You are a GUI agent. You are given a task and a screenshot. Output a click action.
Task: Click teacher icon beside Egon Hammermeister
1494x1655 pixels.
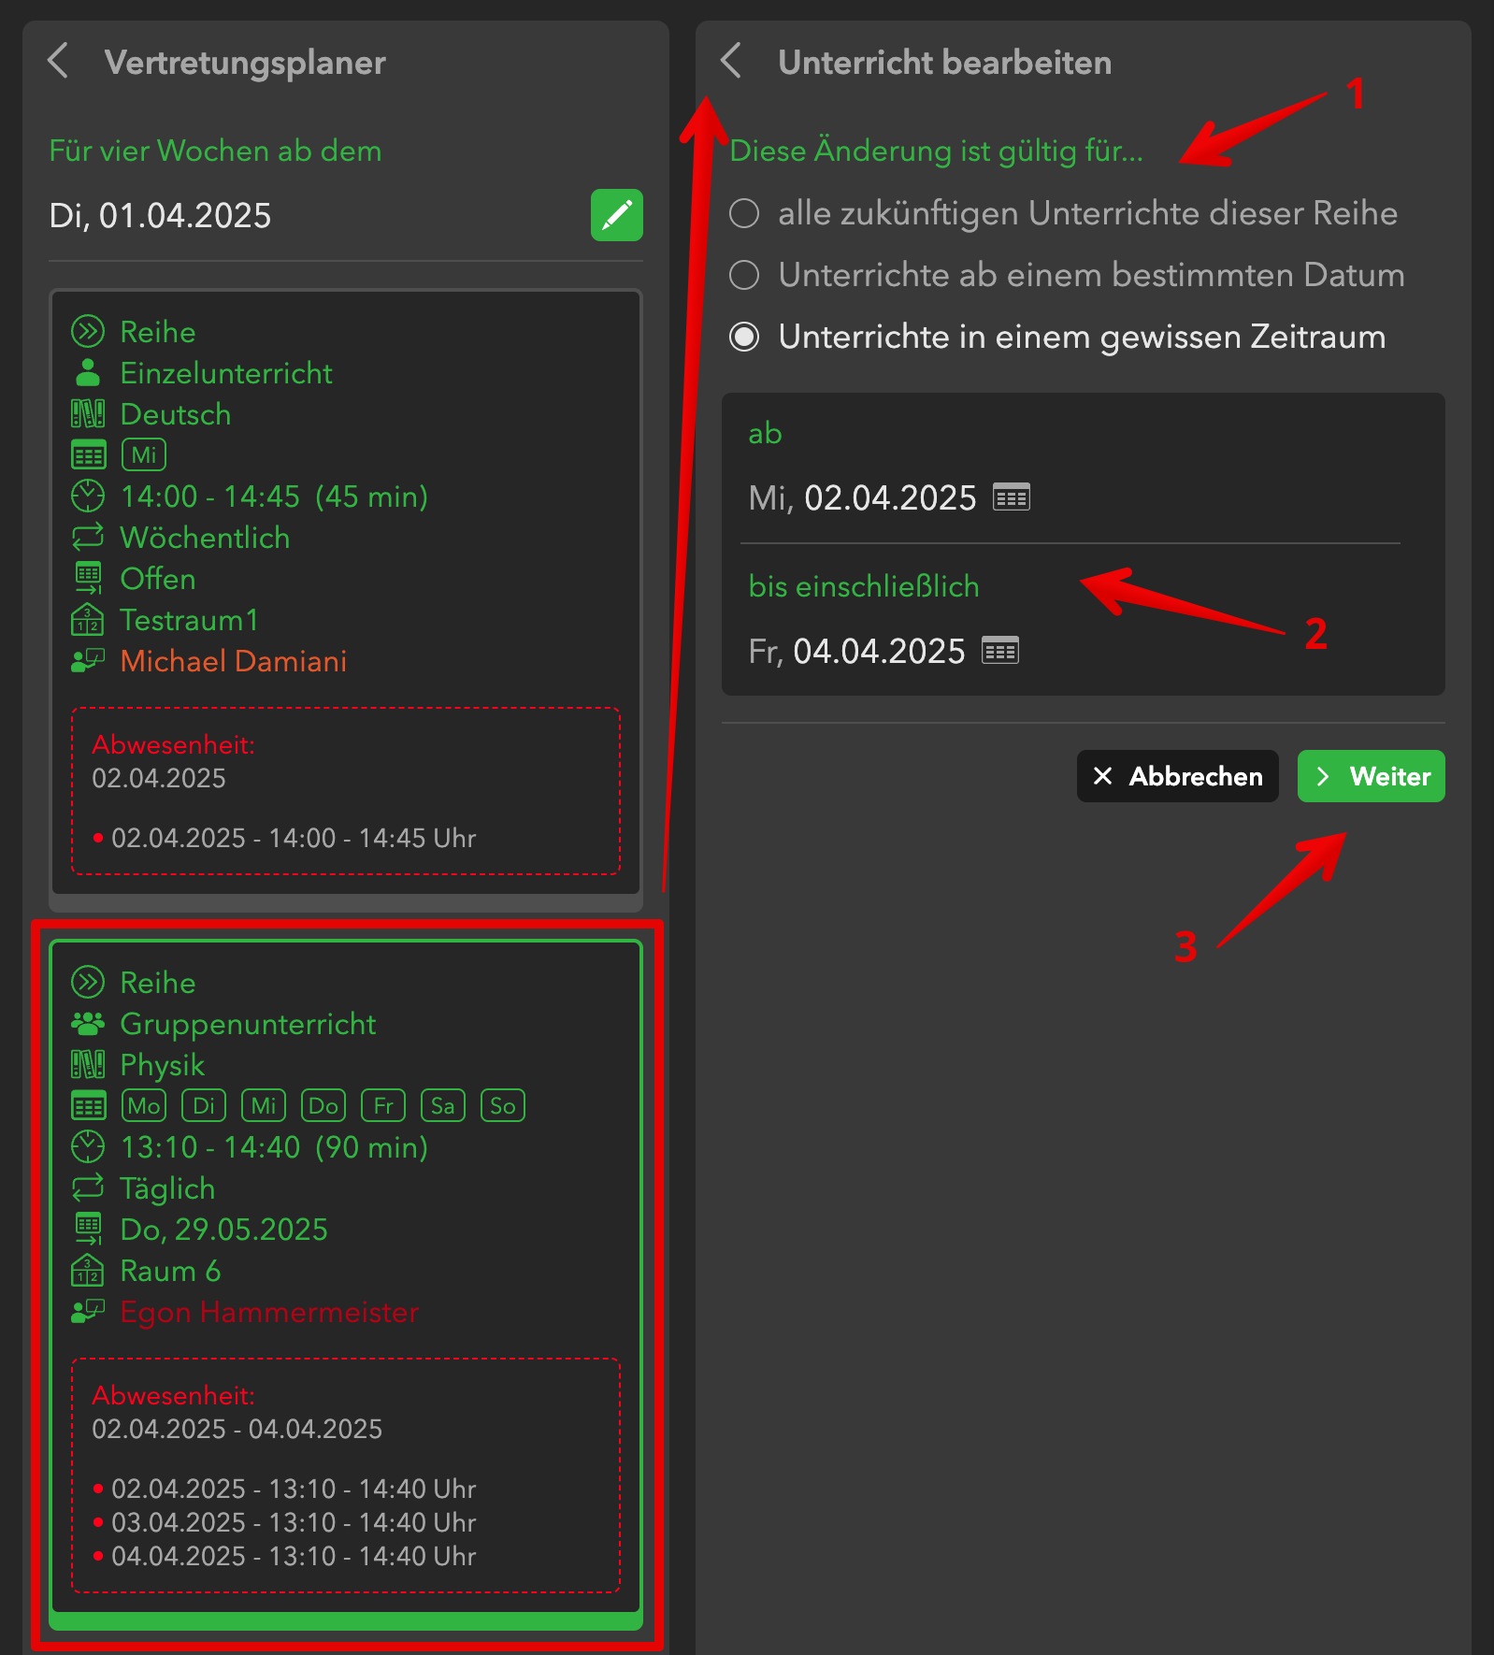pyautogui.click(x=88, y=1312)
